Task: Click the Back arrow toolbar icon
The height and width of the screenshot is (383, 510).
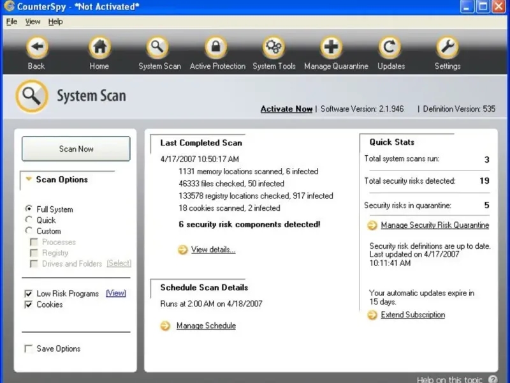Action: coord(37,47)
